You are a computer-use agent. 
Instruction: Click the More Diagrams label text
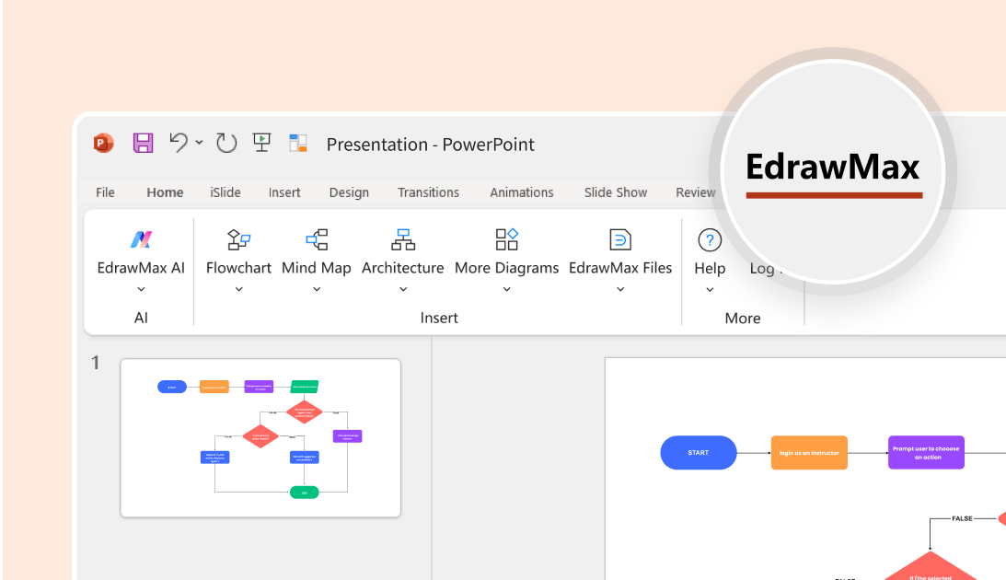pyautogui.click(x=507, y=268)
